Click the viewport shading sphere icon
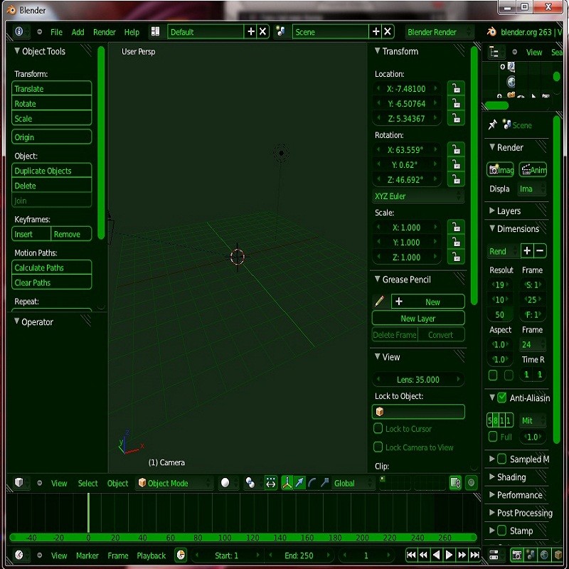Screen dimensions: 569x569 tap(225, 483)
